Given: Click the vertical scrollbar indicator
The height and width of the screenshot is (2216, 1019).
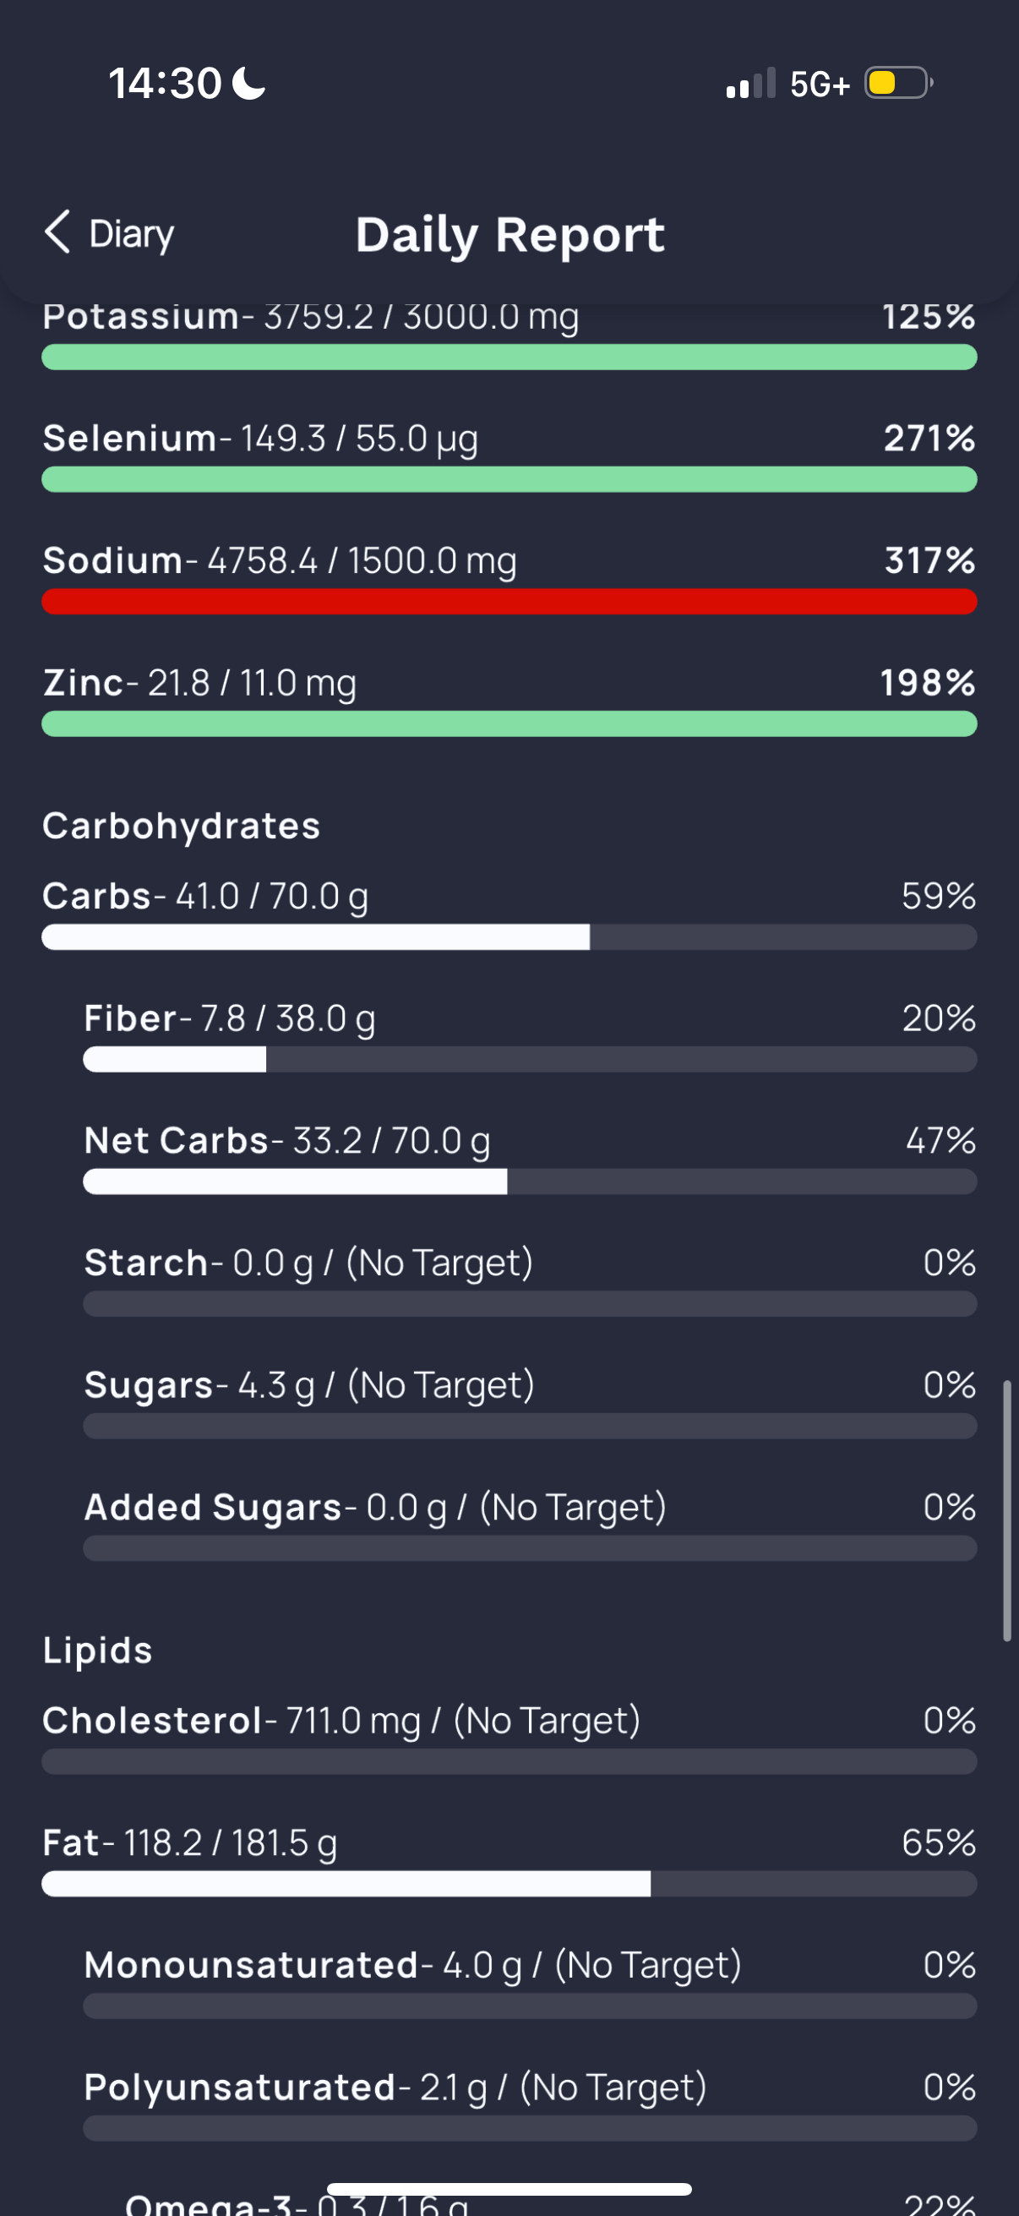Looking at the screenshot, I should 1006,1510.
